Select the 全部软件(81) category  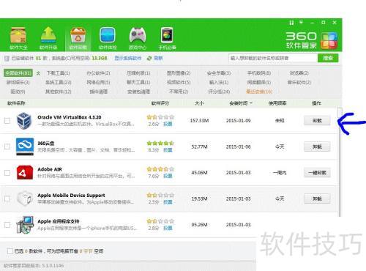tap(18, 73)
